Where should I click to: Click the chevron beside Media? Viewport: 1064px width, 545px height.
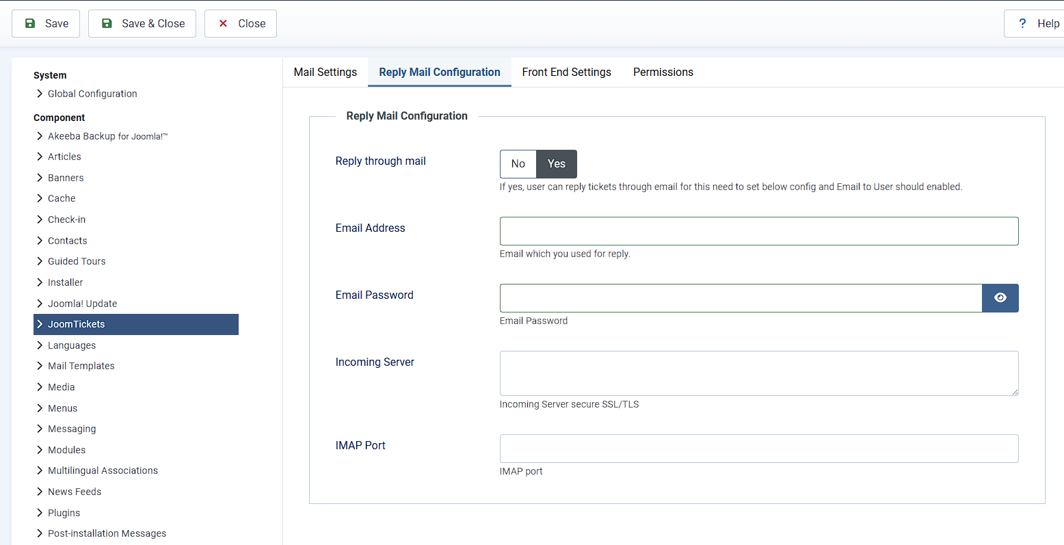40,387
